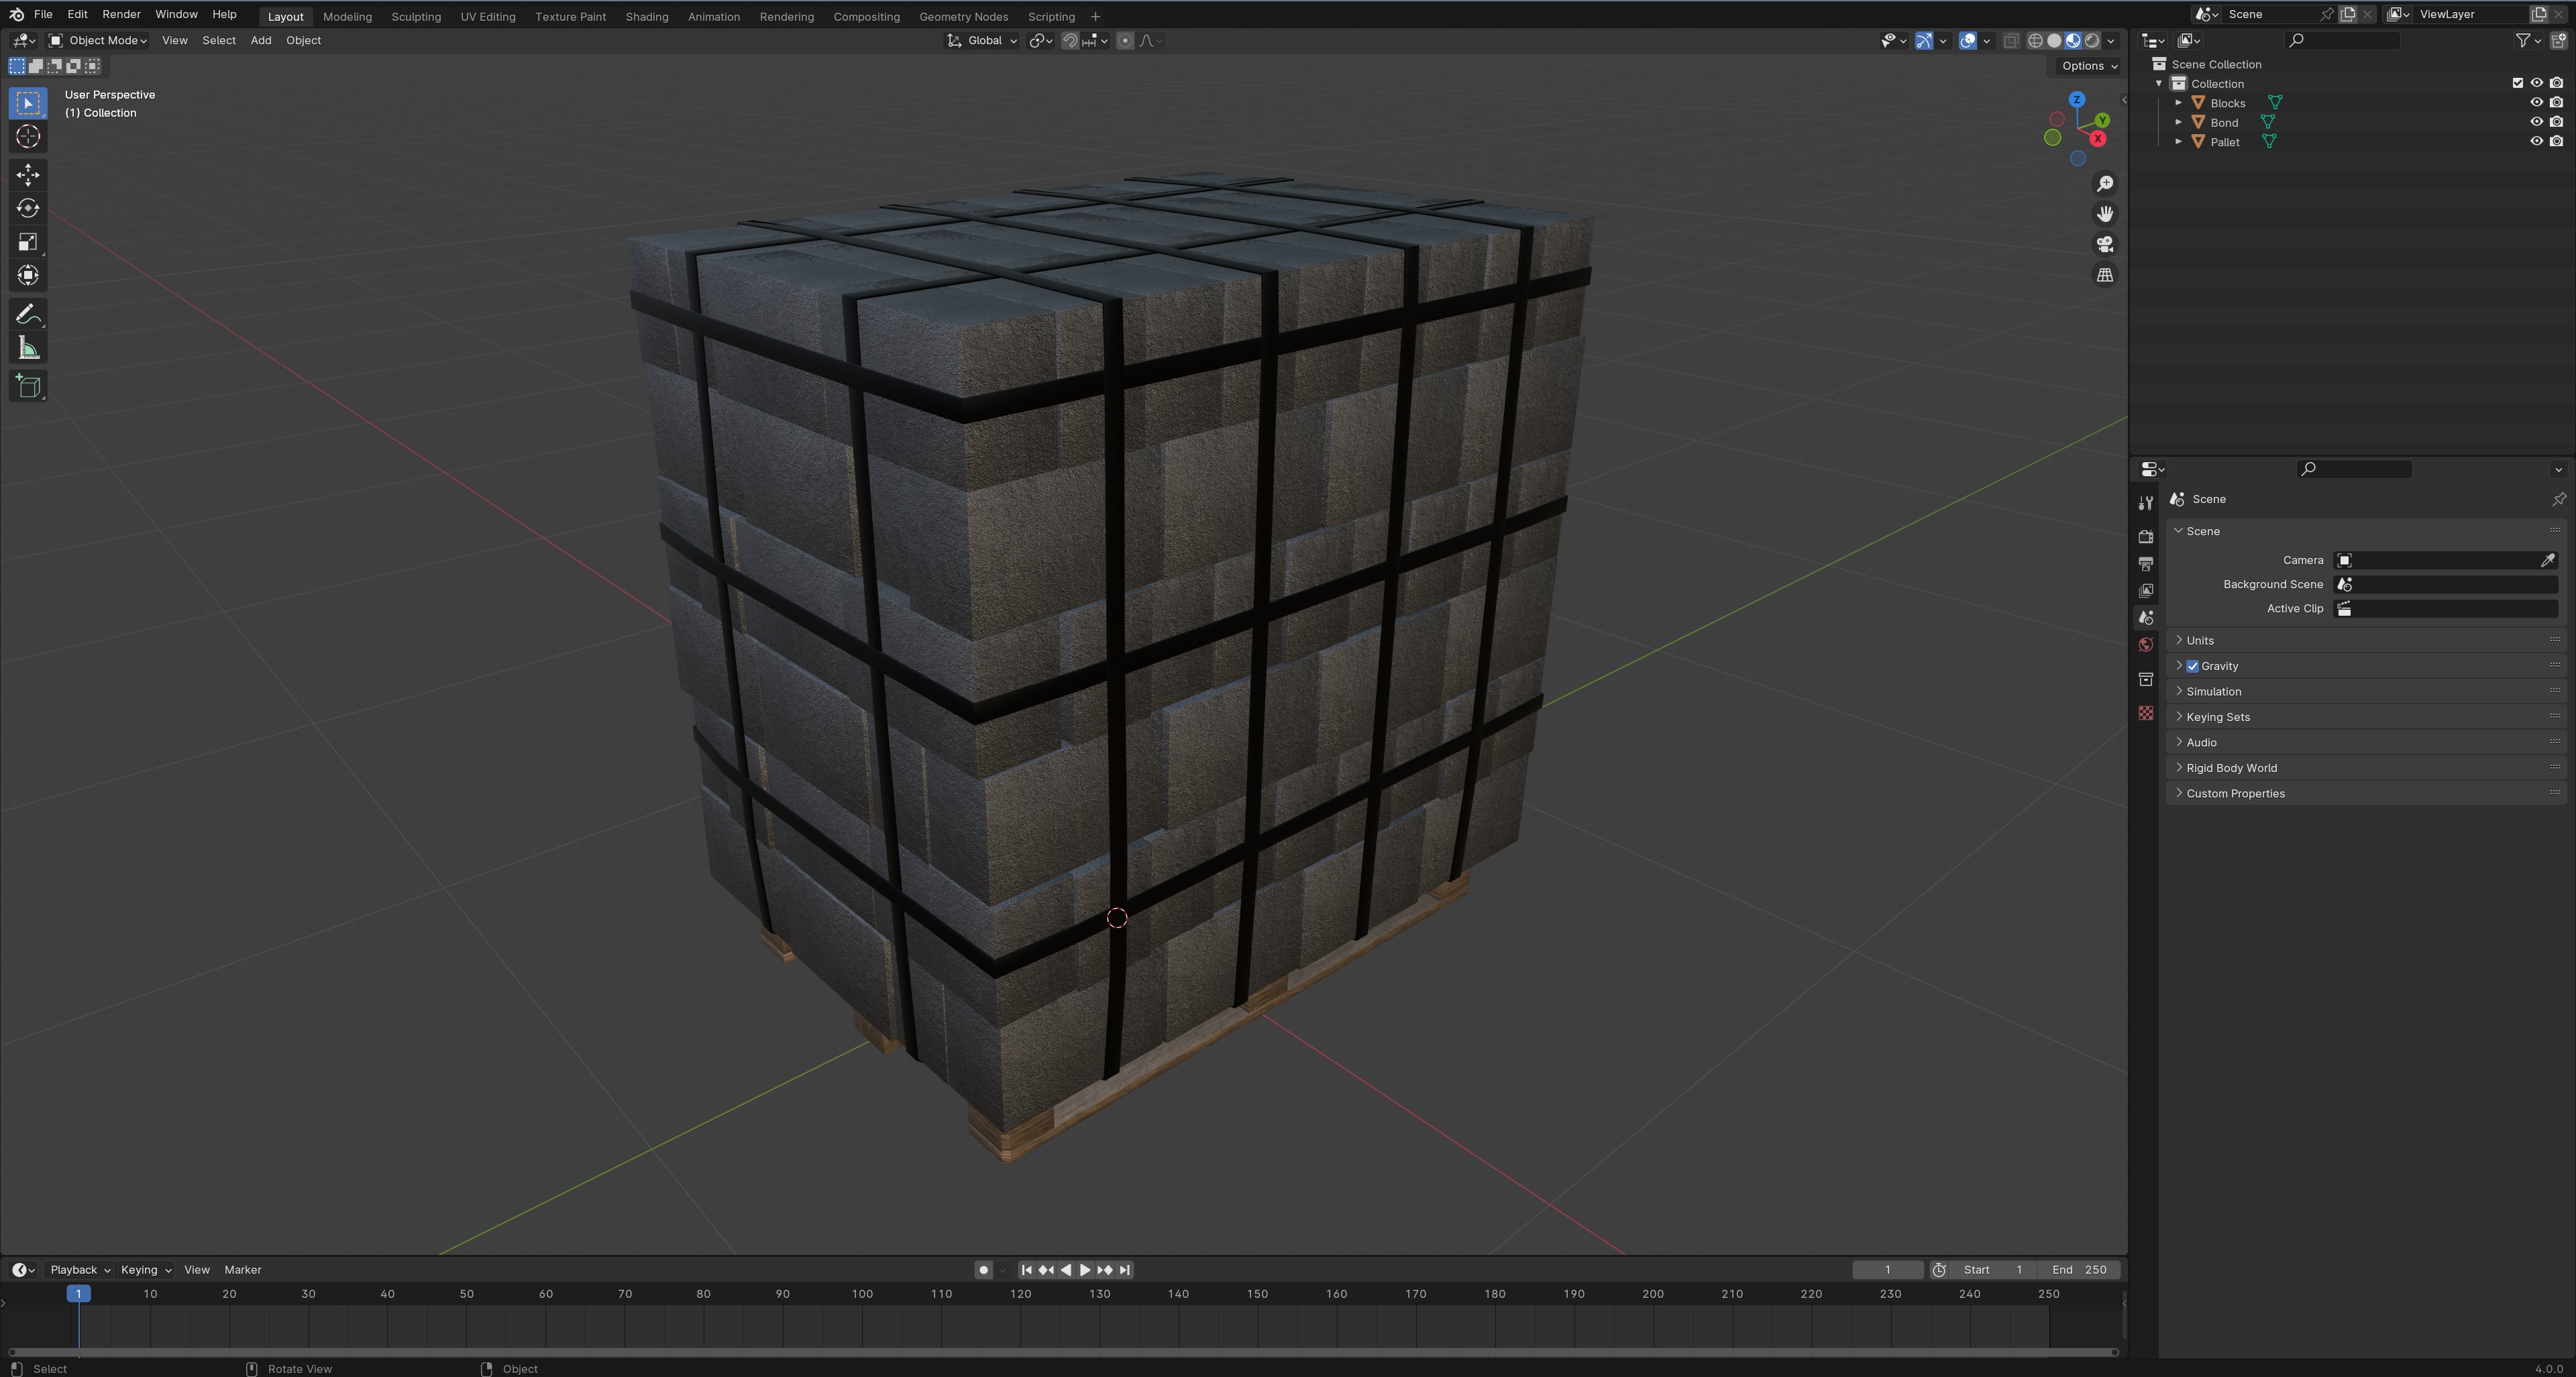Expand the Bond tree item
The image size is (2576, 1377).
pos(2178,122)
